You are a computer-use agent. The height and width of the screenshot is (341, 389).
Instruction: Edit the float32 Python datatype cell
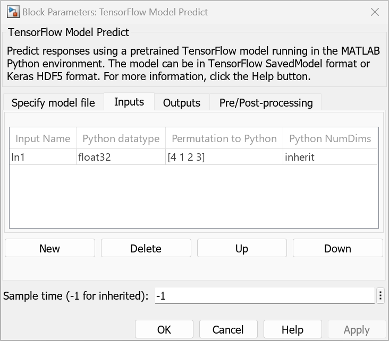[x=121, y=157]
